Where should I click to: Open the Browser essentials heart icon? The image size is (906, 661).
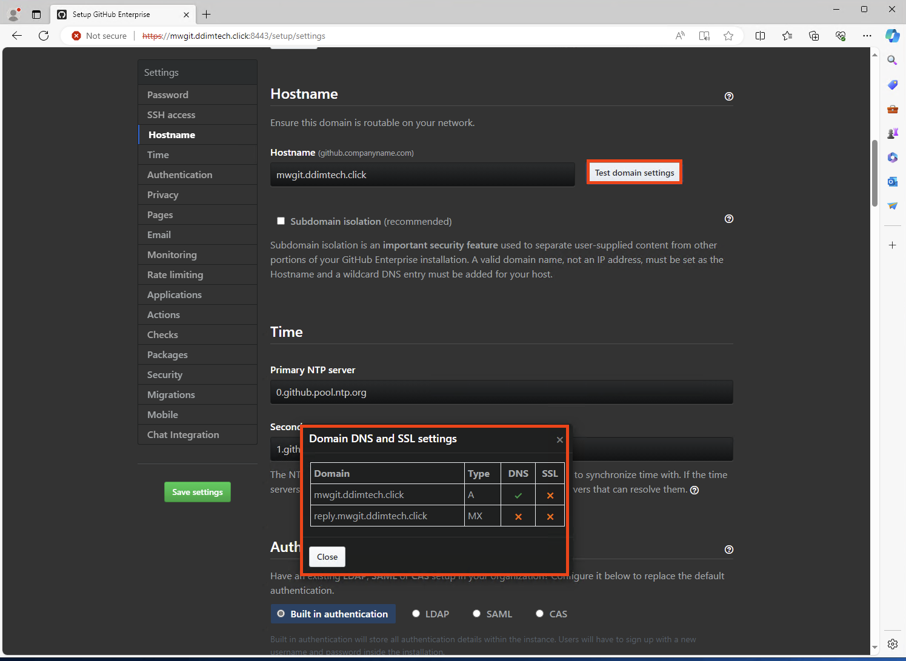[x=841, y=36]
